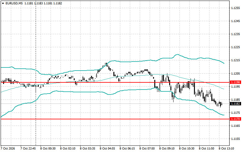
Task: Click the 7 Oct 2026 time label
Action: 8,149
